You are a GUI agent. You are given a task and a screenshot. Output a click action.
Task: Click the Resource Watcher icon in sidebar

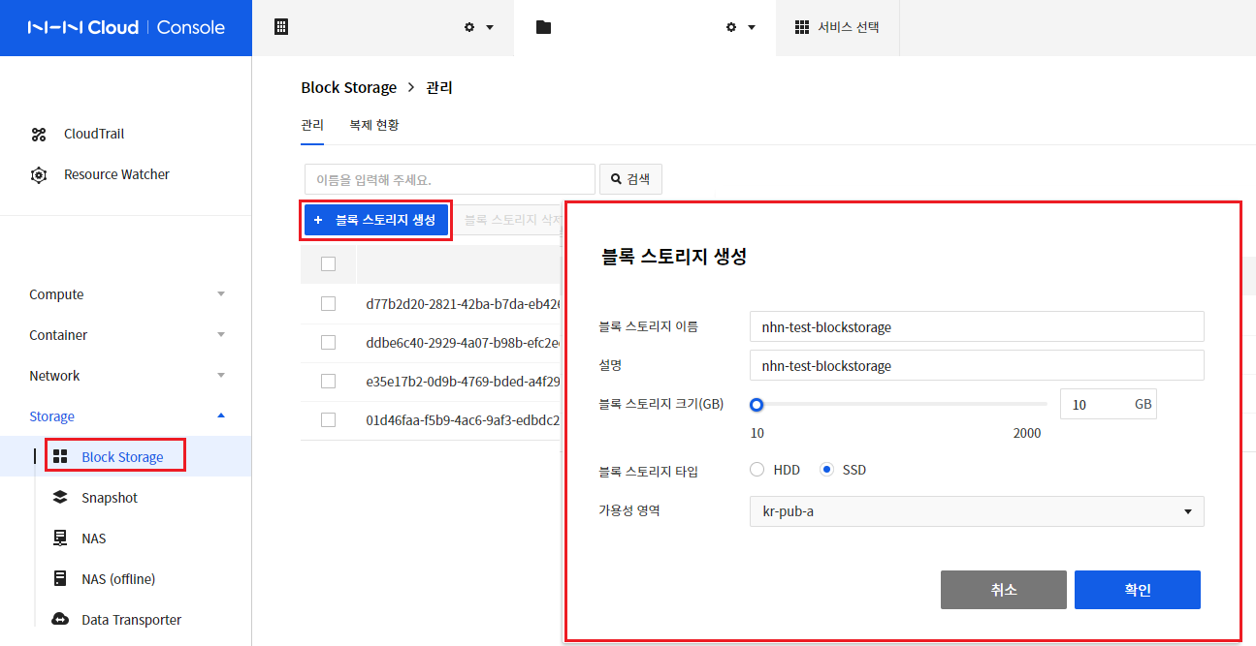(39, 175)
